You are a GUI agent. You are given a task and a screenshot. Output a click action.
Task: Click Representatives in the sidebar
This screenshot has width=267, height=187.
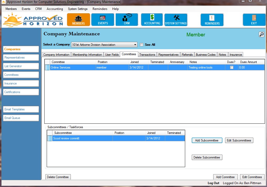tap(21, 58)
